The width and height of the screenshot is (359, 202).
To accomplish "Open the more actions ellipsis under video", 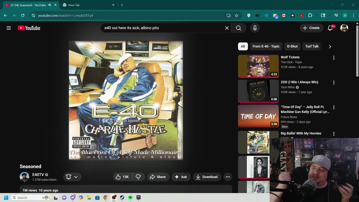I will click(x=228, y=177).
